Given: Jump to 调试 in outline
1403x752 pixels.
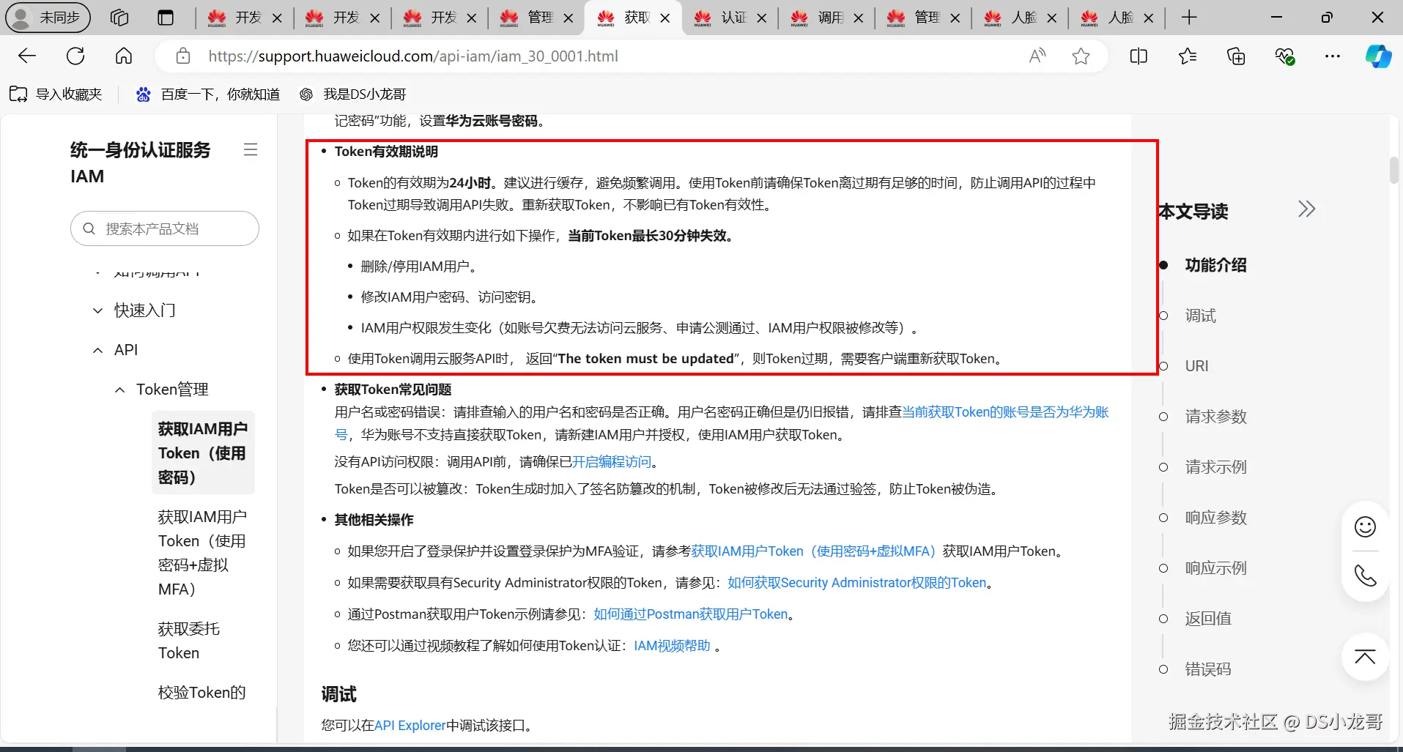Looking at the screenshot, I should [x=1201, y=316].
